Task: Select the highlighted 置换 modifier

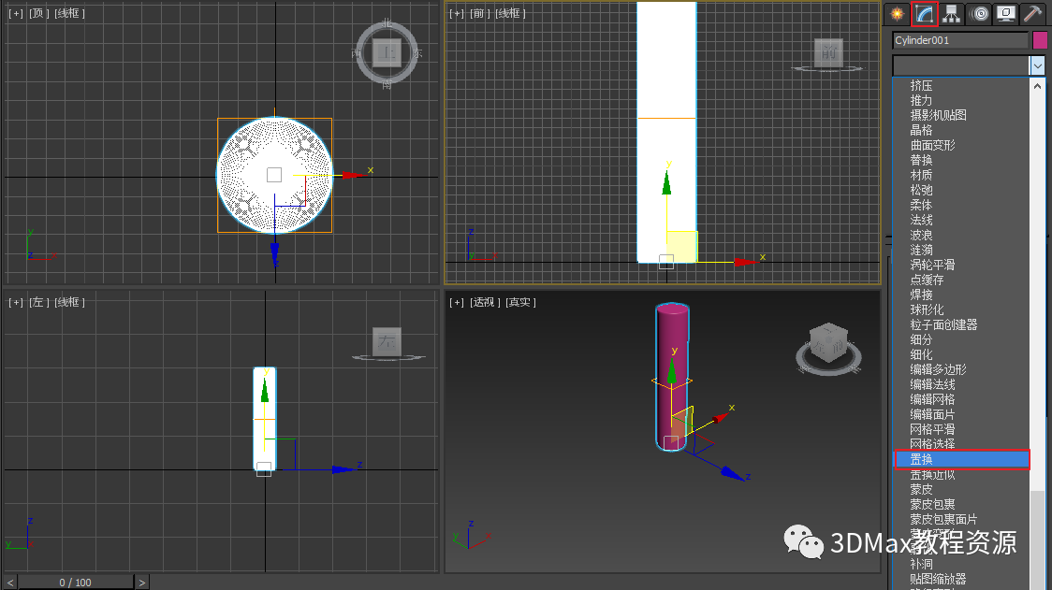Action: [961, 459]
